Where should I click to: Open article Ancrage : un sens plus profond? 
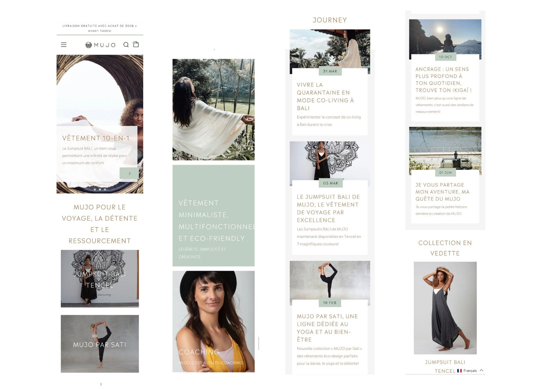coord(444,80)
